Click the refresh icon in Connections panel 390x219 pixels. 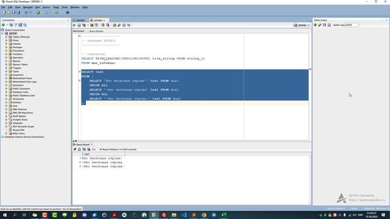[11, 25]
